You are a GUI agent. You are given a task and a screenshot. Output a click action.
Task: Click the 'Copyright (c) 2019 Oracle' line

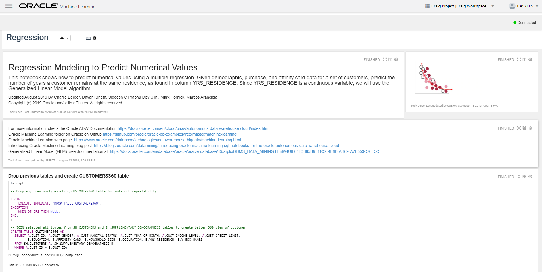(x=66, y=103)
